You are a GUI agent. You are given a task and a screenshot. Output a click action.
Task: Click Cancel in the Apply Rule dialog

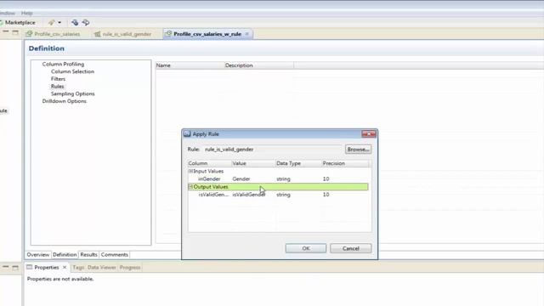[351, 248]
